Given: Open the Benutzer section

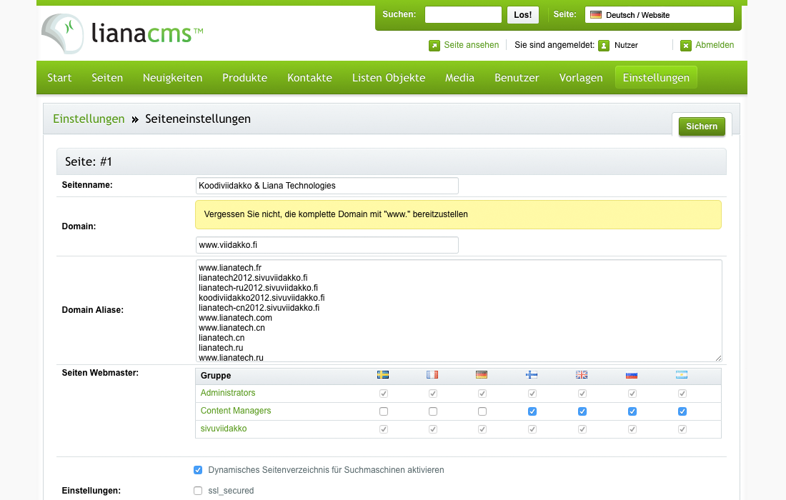Looking at the screenshot, I should [x=517, y=78].
